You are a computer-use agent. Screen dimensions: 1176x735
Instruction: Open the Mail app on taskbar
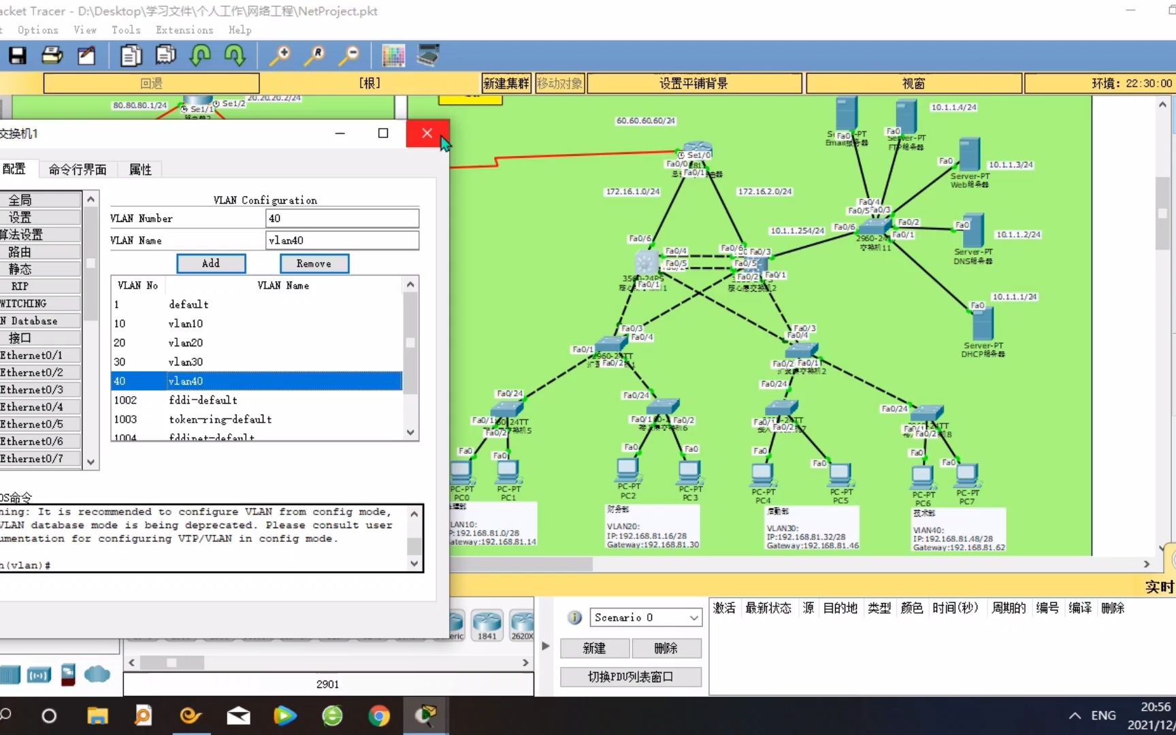point(238,715)
